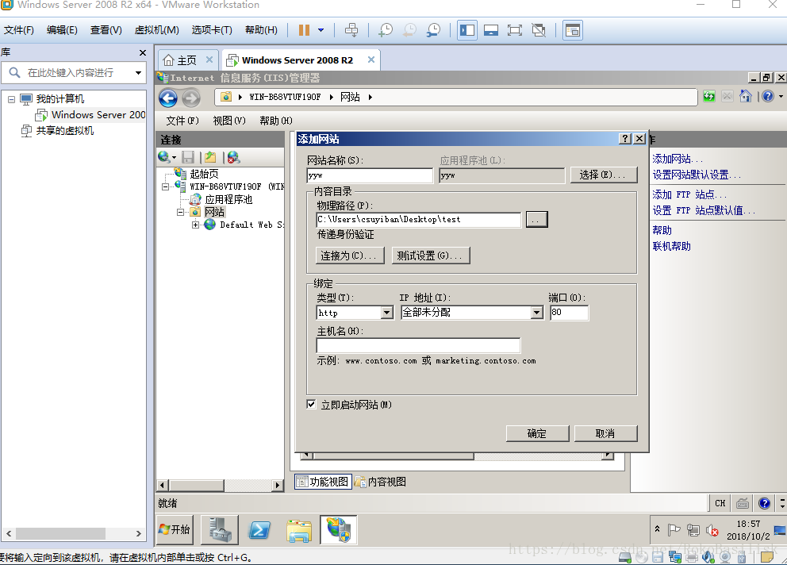Image resolution: width=787 pixels, height=565 pixels.
Task: Pause the virtual machine
Action: [304, 30]
